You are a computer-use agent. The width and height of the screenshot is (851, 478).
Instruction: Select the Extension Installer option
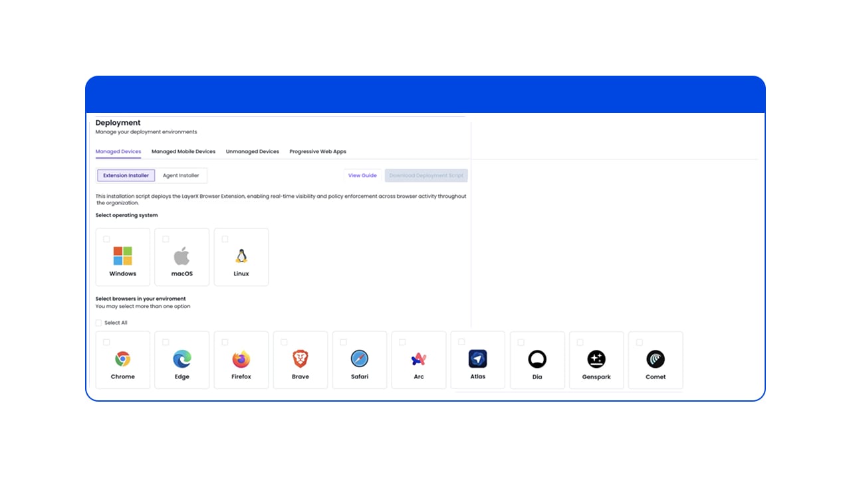[x=126, y=176]
